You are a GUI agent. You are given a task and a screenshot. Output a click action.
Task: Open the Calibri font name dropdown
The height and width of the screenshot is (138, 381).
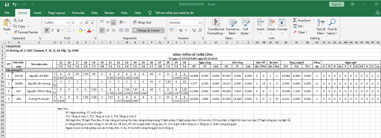click(68, 23)
